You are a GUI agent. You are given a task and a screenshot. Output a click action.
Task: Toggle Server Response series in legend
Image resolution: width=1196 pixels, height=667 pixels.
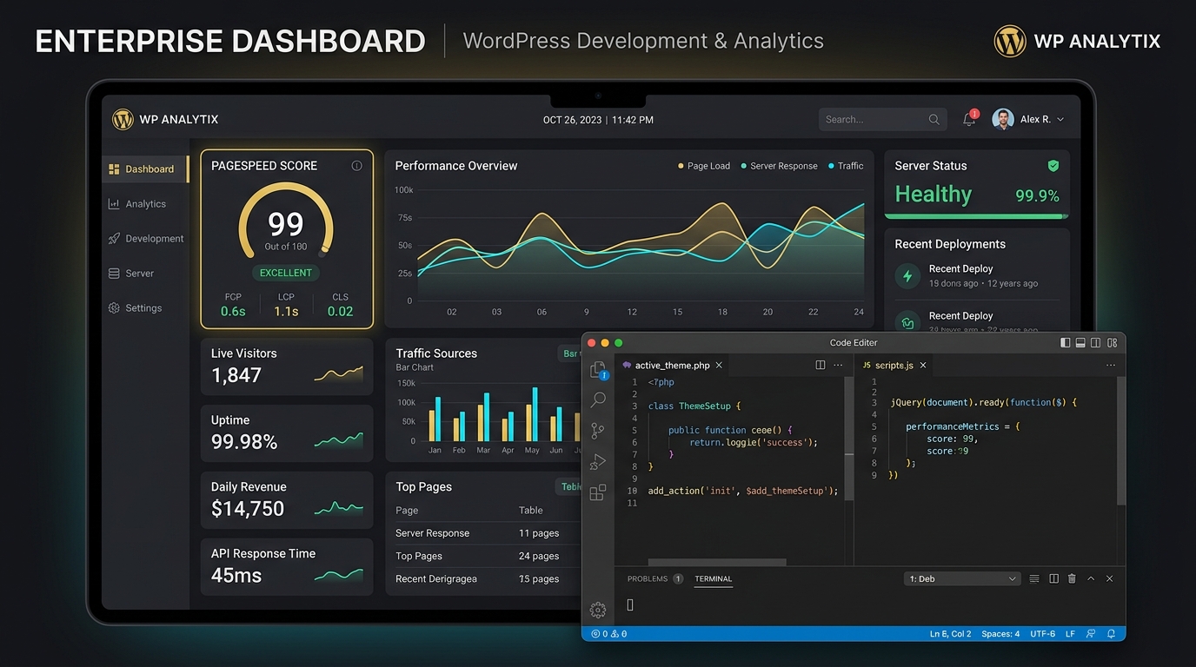point(779,166)
